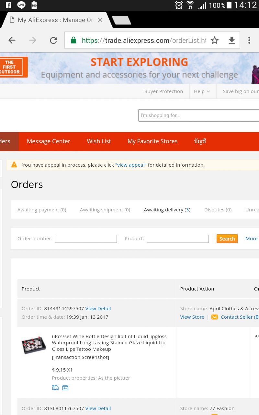Click the orange Search button
This screenshot has height=415, width=259.
click(x=227, y=239)
